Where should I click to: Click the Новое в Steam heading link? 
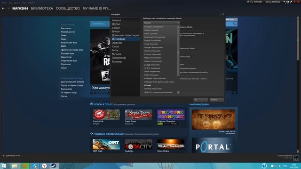tap(103, 104)
